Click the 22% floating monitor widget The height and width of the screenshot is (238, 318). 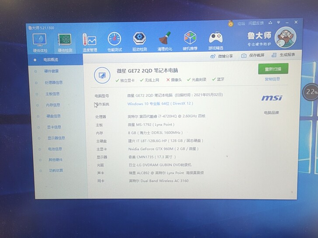tap(311, 92)
